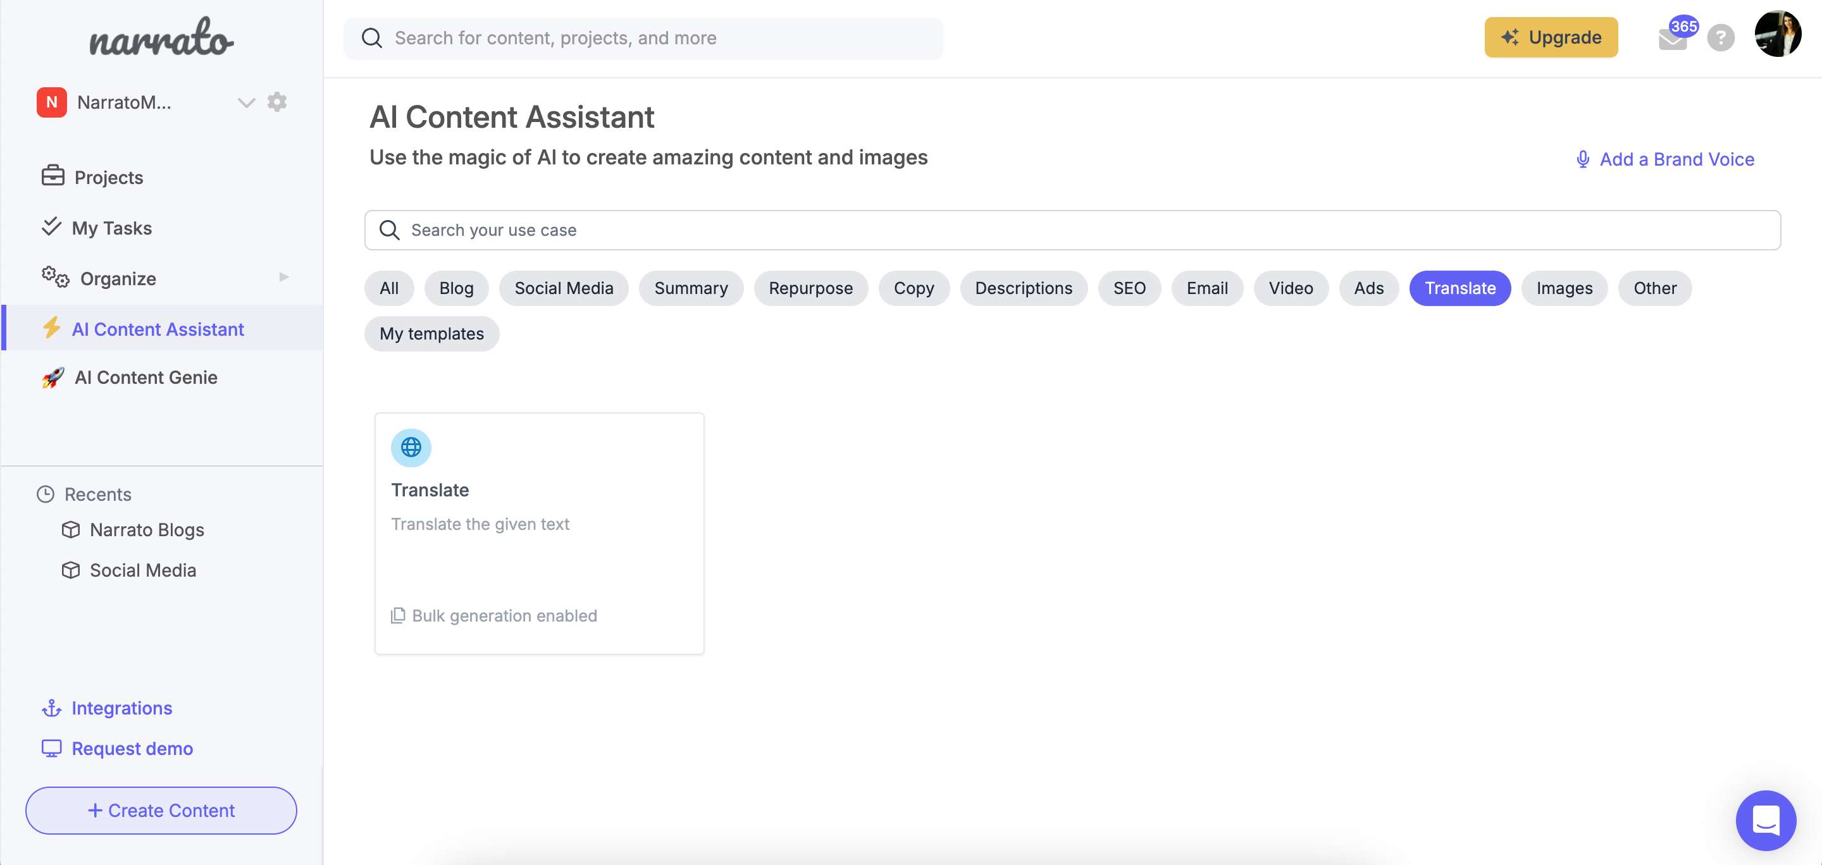Open the Organize menu item

click(x=118, y=278)
